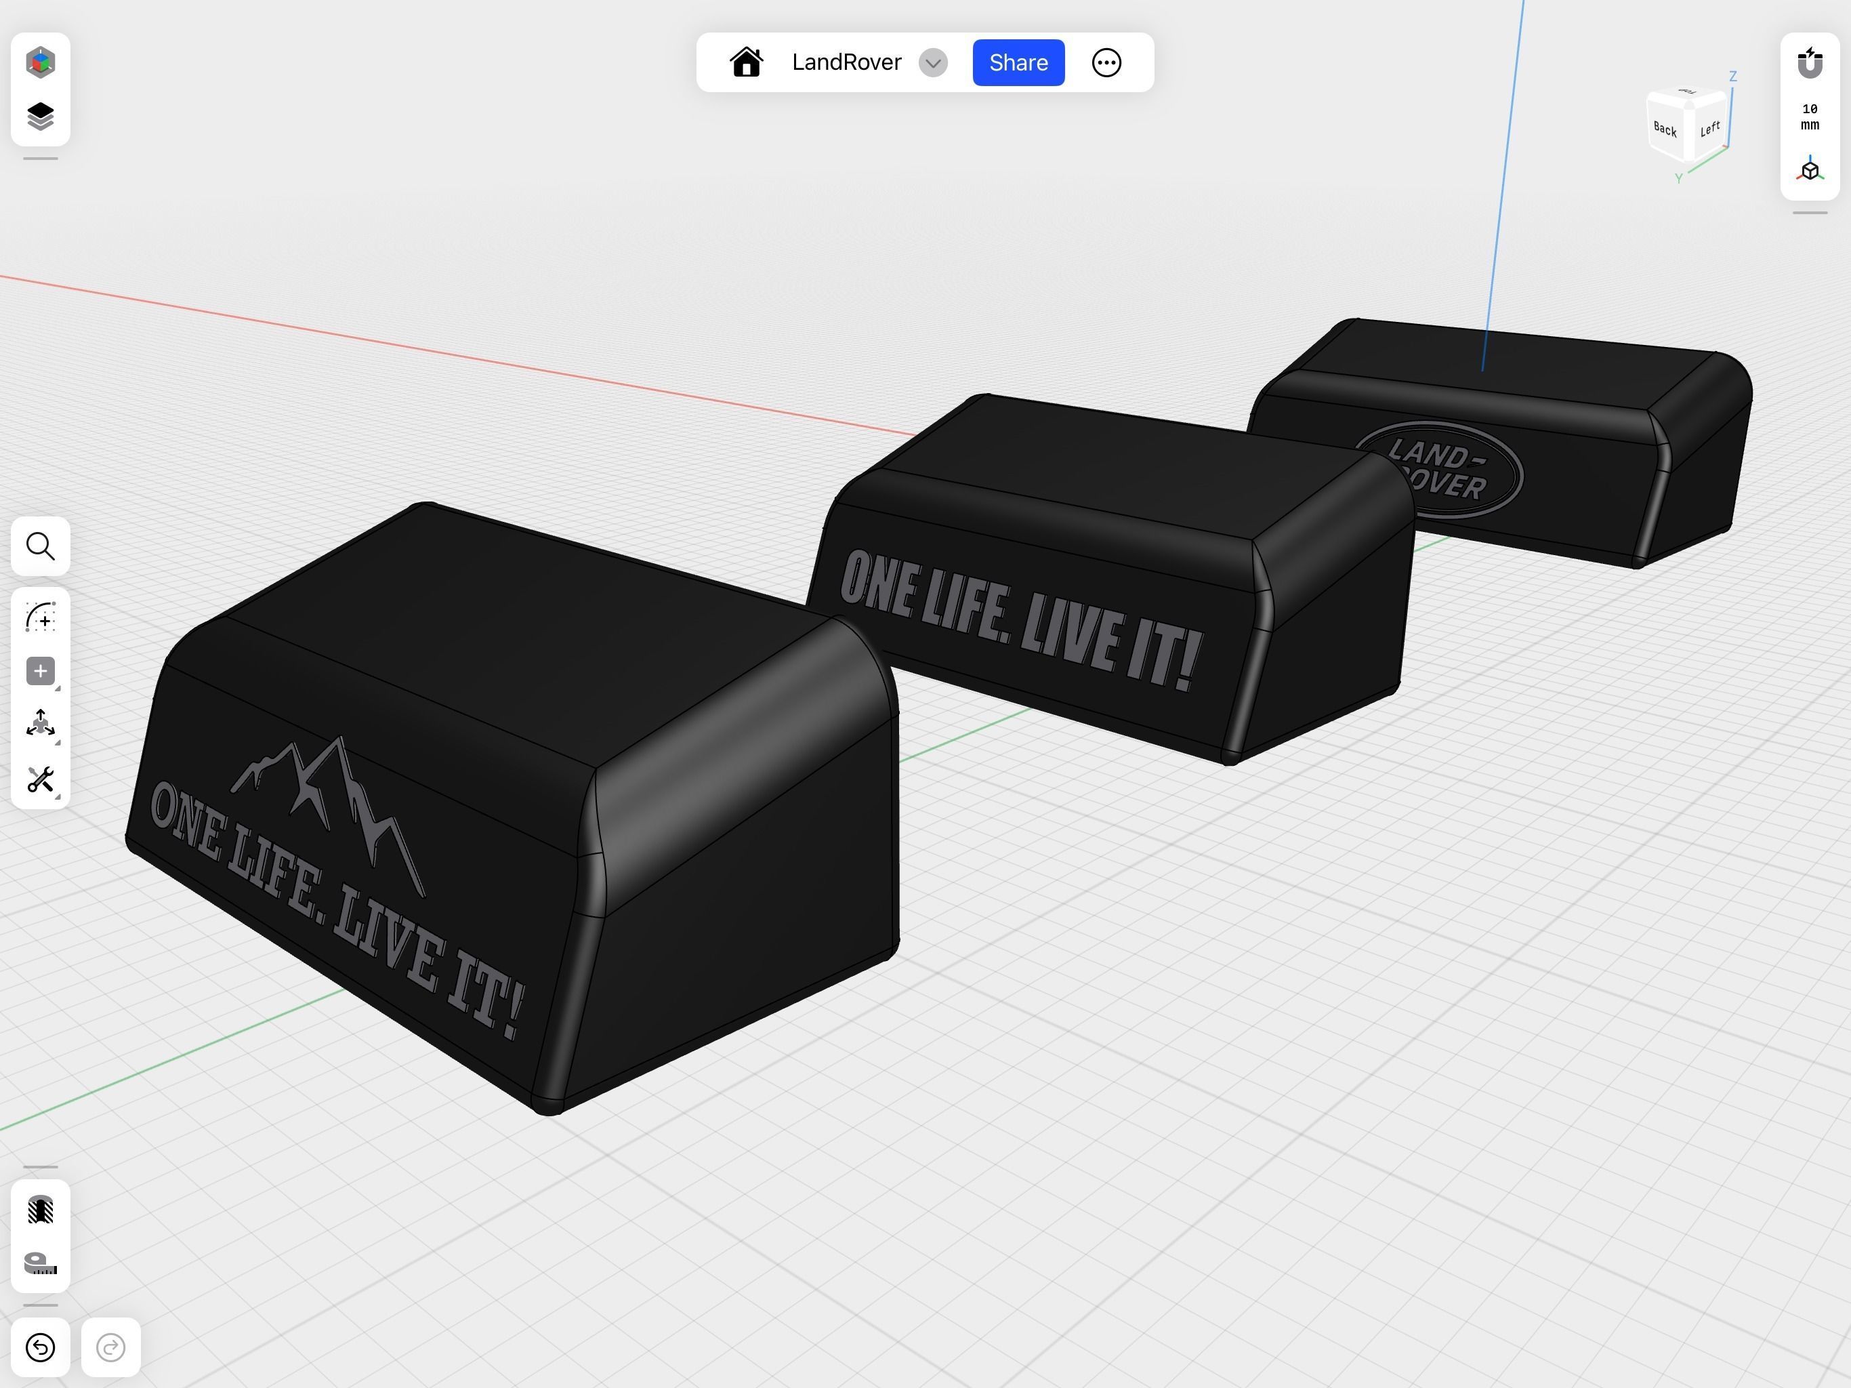The image size is (1851, 1388).
Task: Open the view orientation axes settings
Action: pos(1810,170)
